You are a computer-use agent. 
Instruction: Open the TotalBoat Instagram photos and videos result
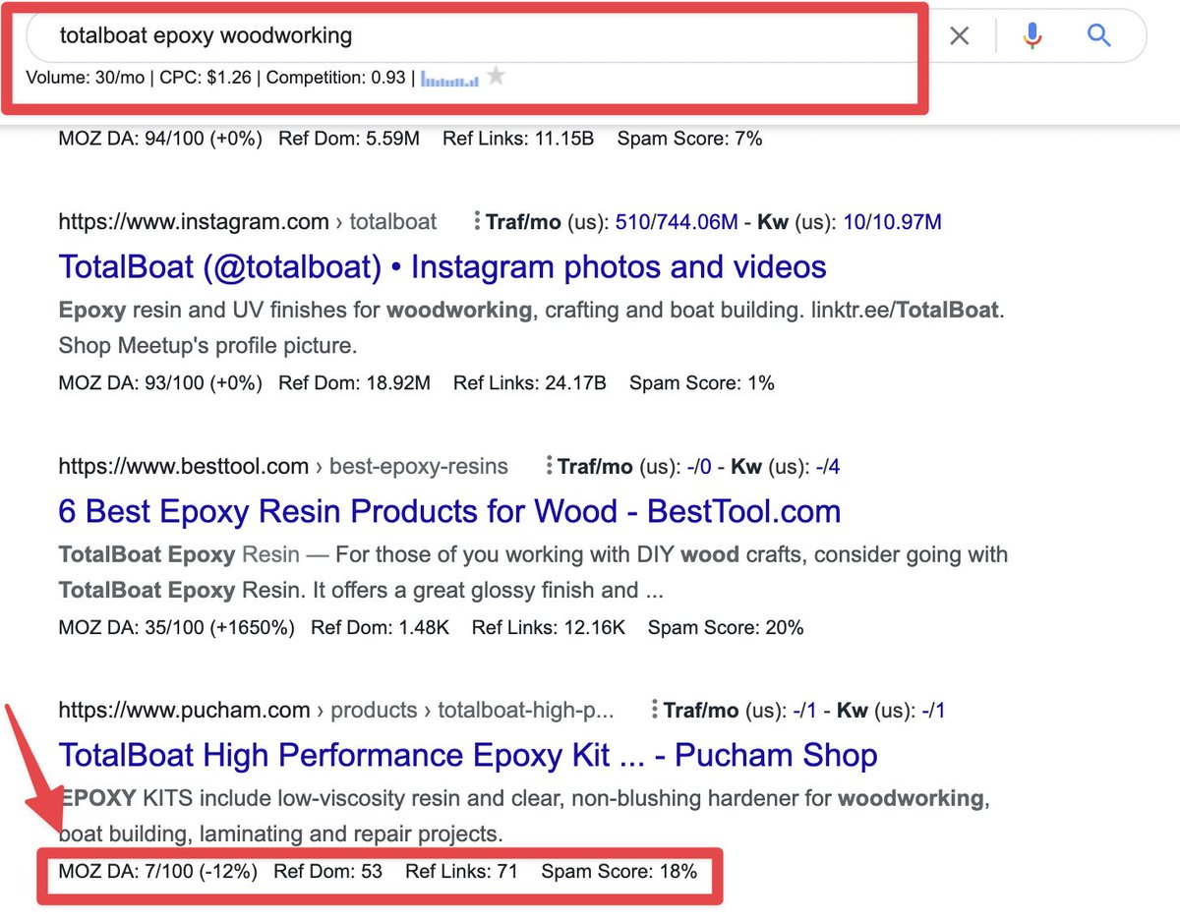pos(442,267)
